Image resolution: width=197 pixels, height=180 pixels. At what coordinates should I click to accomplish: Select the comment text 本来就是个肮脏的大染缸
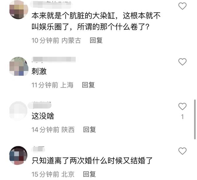[x=73, y=16]
